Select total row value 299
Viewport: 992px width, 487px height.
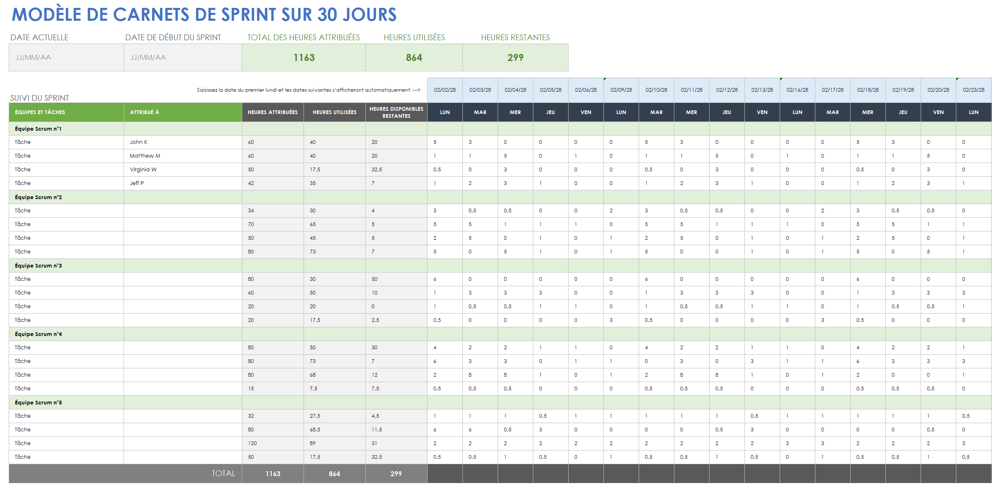396,474
